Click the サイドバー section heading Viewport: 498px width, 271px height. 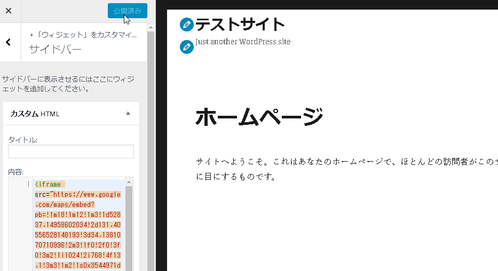click(x=55, y=50)
